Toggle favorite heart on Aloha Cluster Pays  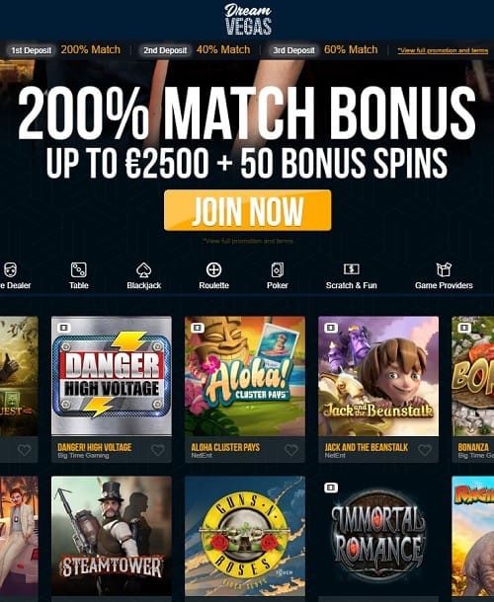pos(291,450)
